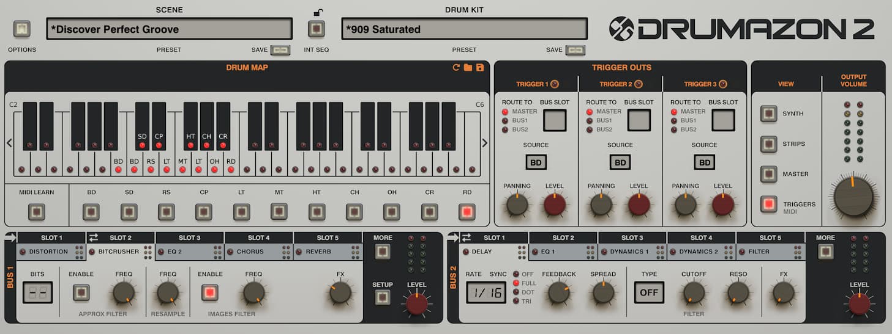Click the swap arrows icon beside Bus 1 Slot 2
Image resolution: width=892 pixels, height=334 pixels.
pyautogui.click(x=94, y=238)
